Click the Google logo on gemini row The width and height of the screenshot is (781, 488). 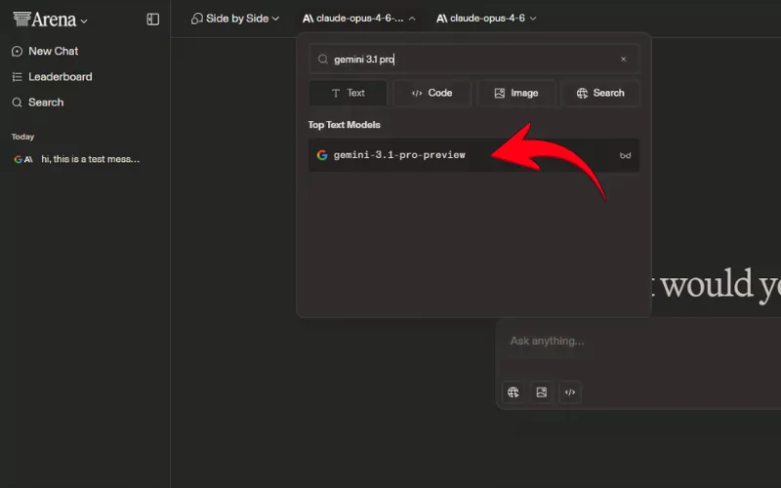322,155
